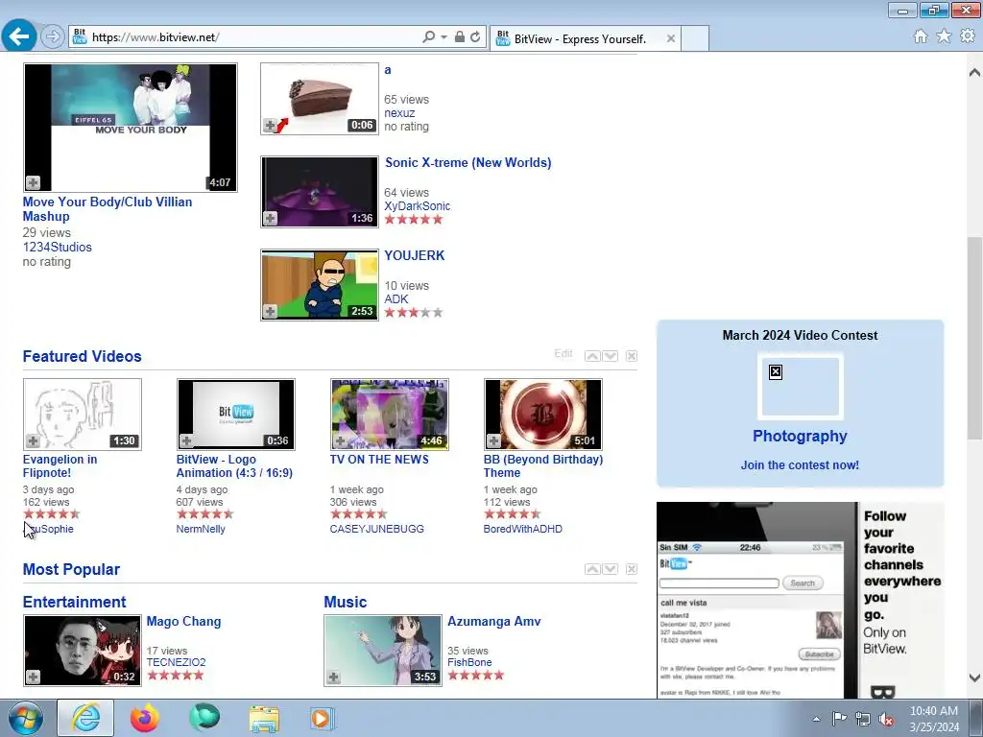Visit the XyDarkSonic channel link
983x737 pixels.
[x=417, y=206]
